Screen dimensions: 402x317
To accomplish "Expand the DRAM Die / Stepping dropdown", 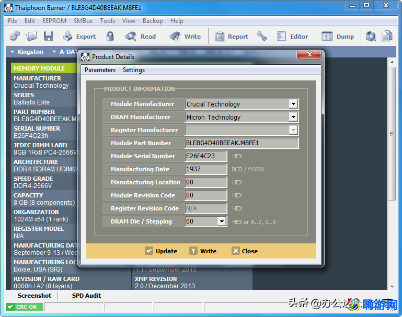I will click(x=222, y=221).
